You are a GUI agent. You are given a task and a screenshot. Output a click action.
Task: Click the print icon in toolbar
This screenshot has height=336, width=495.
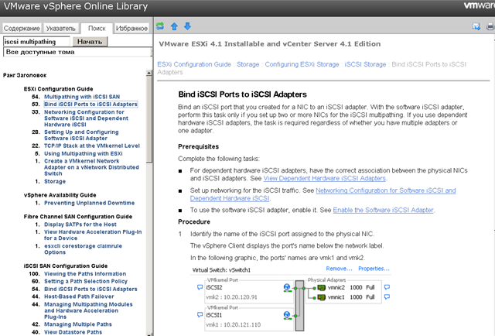coord(490,26)
